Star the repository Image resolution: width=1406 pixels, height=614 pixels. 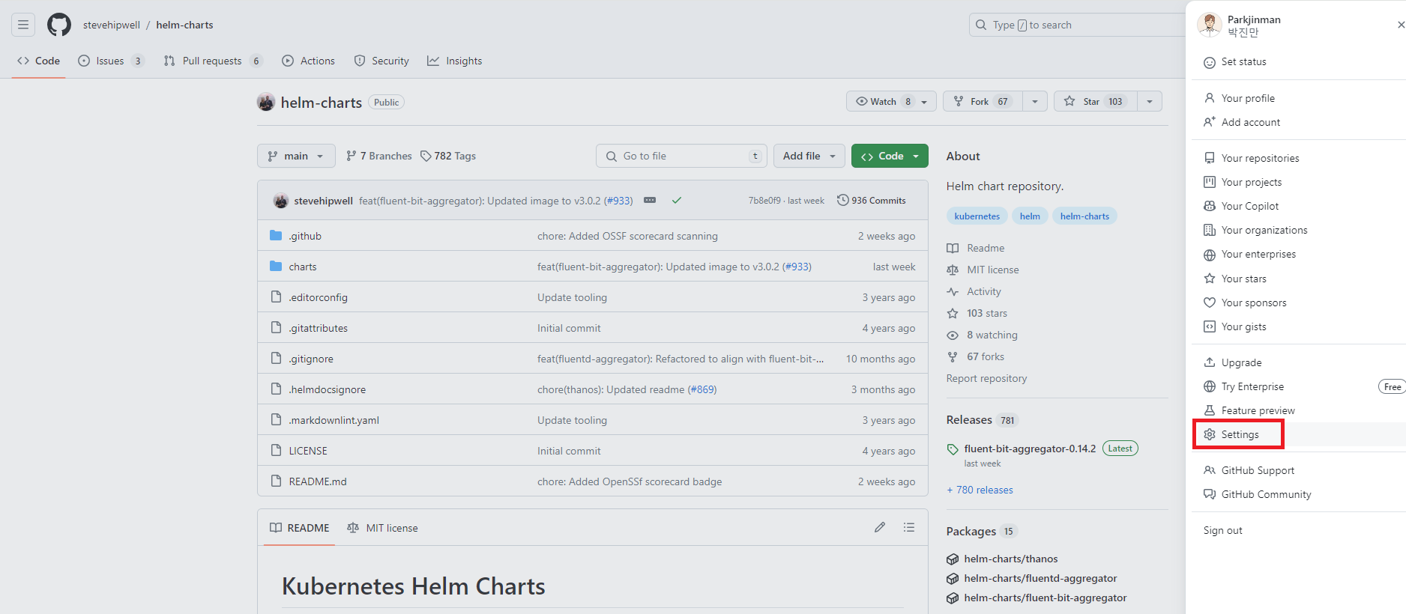click(1096, 101)
